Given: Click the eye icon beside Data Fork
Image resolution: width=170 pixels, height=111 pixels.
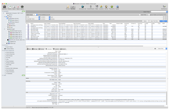Looking at the screenshot, I should coord(155,49).
